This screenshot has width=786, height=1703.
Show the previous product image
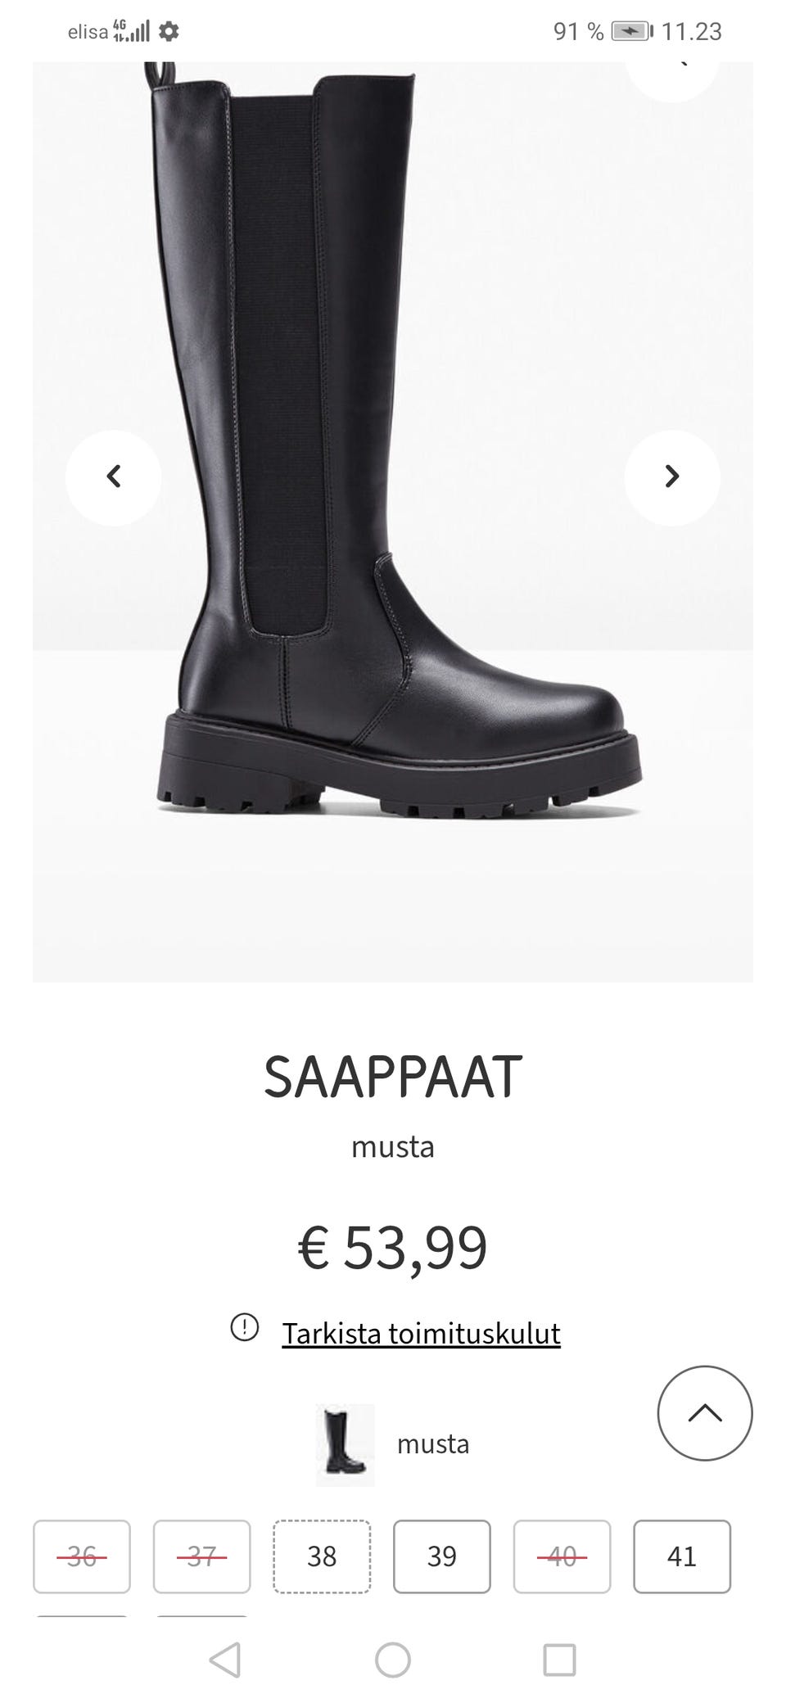click(113, 477)
